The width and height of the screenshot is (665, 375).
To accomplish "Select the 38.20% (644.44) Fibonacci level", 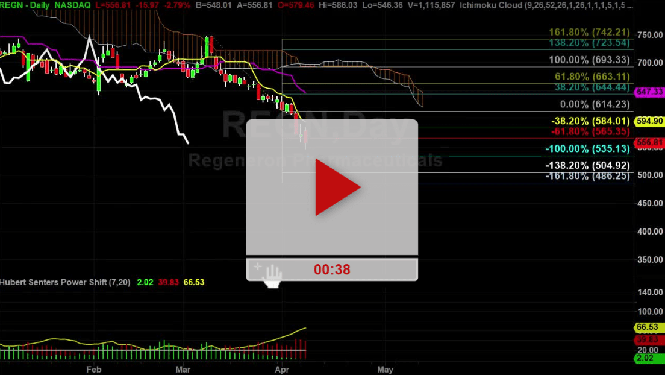I will (x=593, y=87).
